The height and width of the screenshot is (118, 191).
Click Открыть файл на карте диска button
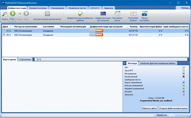pyautogui.click(x=173, y=108)
